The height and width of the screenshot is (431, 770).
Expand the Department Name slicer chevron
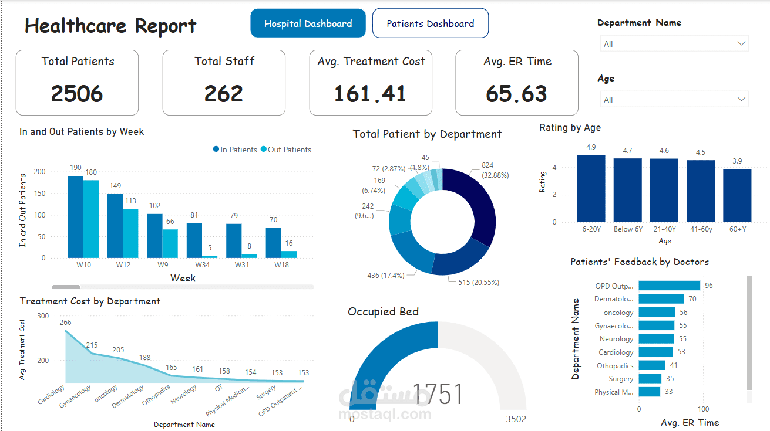coord(742,43)
